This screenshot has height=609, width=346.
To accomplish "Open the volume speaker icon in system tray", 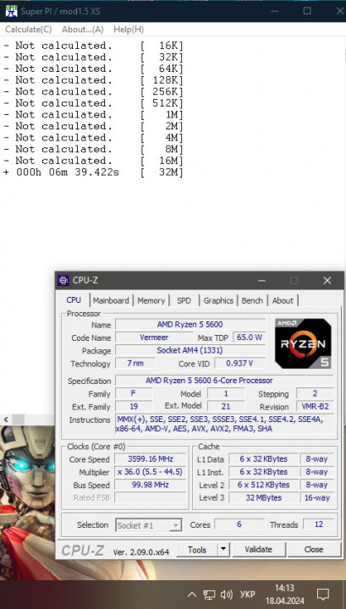I will click(227, 595).
